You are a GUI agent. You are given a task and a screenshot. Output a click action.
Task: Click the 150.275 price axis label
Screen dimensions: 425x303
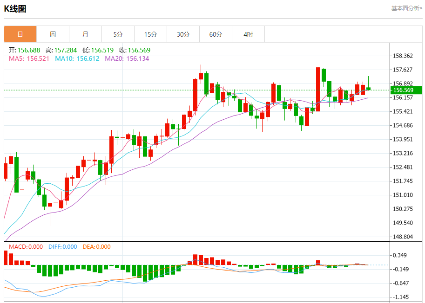point(403,209)
